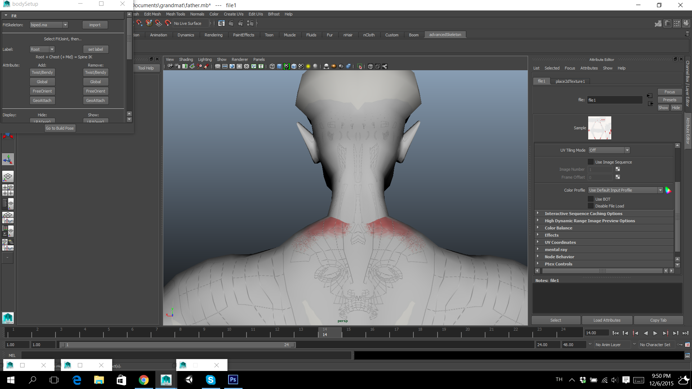This screenshot has width=692, height=389.
Task: Toggle smooth shade all cube icon
Action: [279, 66]
